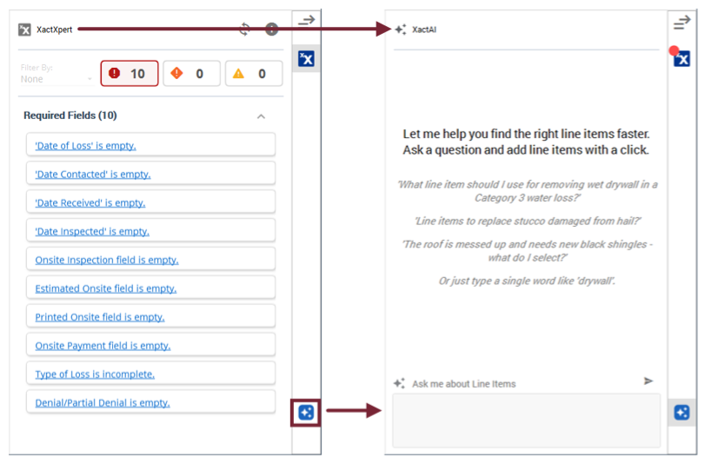The width and height of the screenshot is (705, 464).
Task: Open XactAI via highlighted sparkle icon in left panel
Action: tap(306, 412)
